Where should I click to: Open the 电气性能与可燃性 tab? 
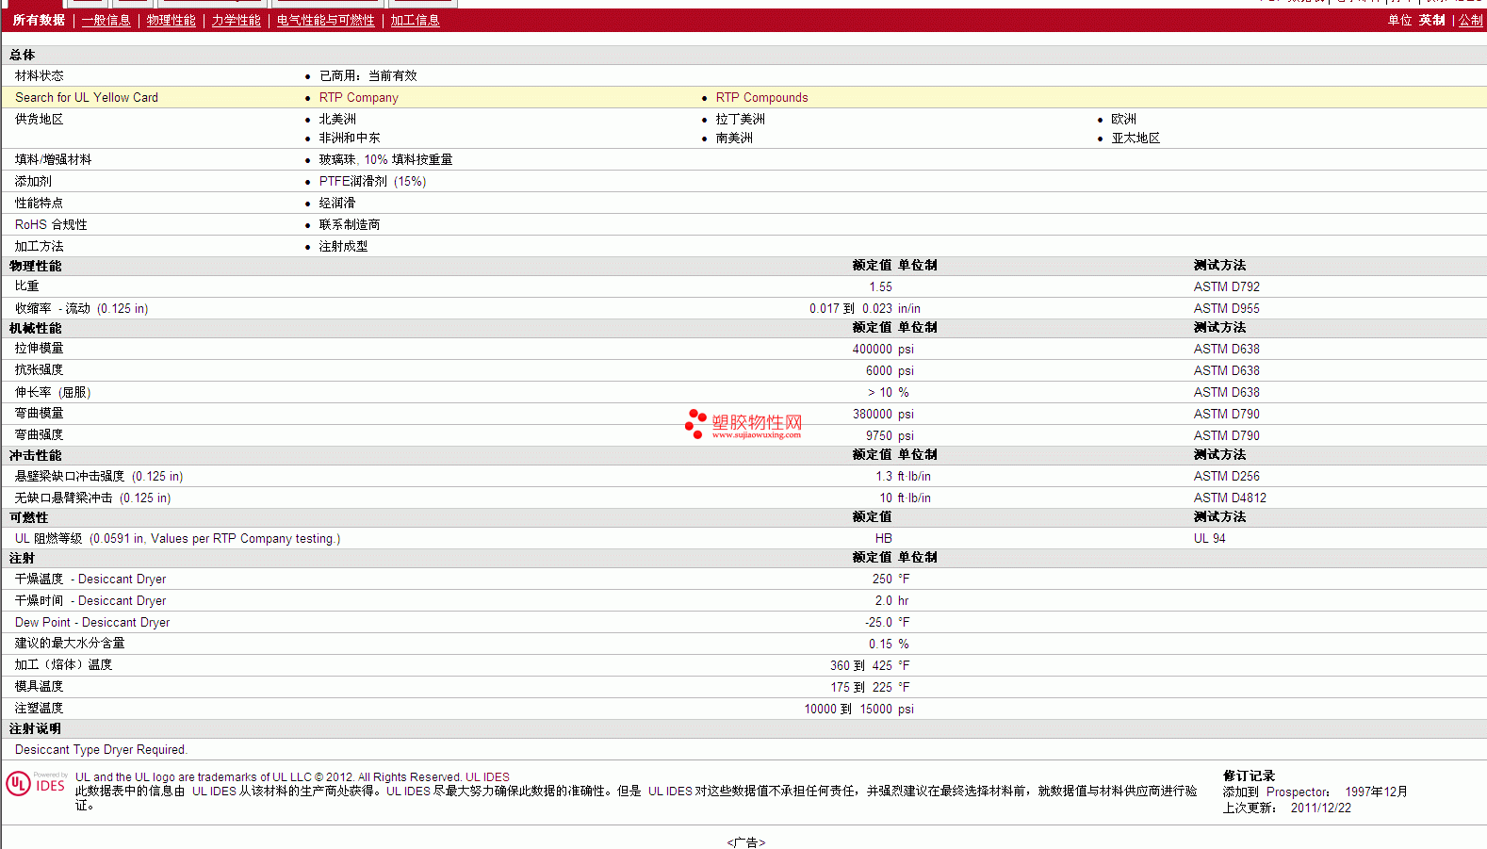[326, 20]
